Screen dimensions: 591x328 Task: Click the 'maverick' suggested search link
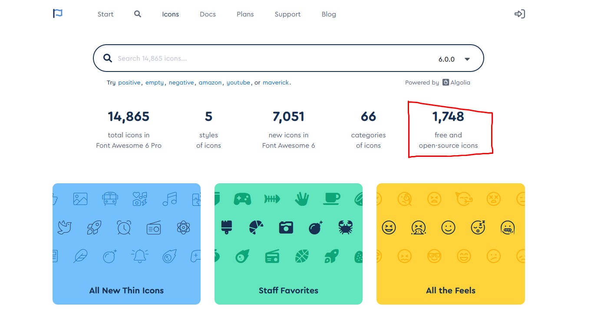[276, 82]
